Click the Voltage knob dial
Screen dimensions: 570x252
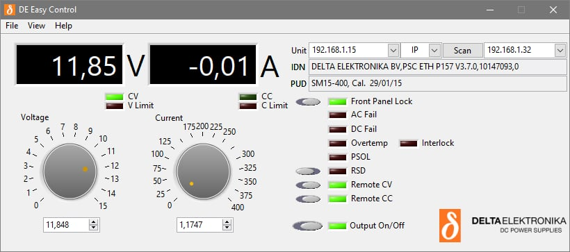[70, 171]
